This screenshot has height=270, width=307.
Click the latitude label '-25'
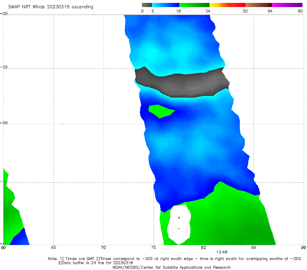[x=4, y=67]
